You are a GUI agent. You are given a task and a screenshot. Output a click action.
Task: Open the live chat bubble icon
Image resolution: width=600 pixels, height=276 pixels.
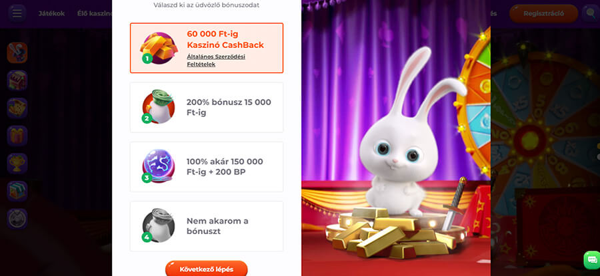click(591, 260)
